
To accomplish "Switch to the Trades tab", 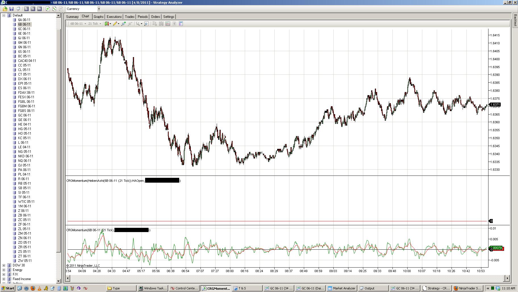I will [130, 17].
